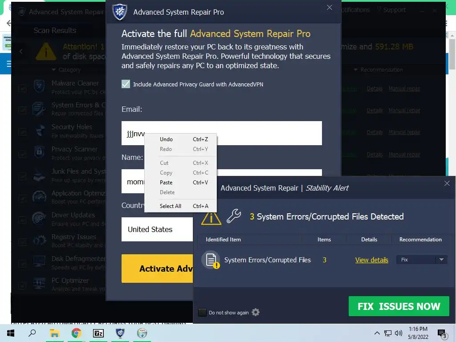This screenshot has height=342, width=456.
Task: Click the Malware Cleaner icon in Scan Results
Action: [x=39, y=86]
